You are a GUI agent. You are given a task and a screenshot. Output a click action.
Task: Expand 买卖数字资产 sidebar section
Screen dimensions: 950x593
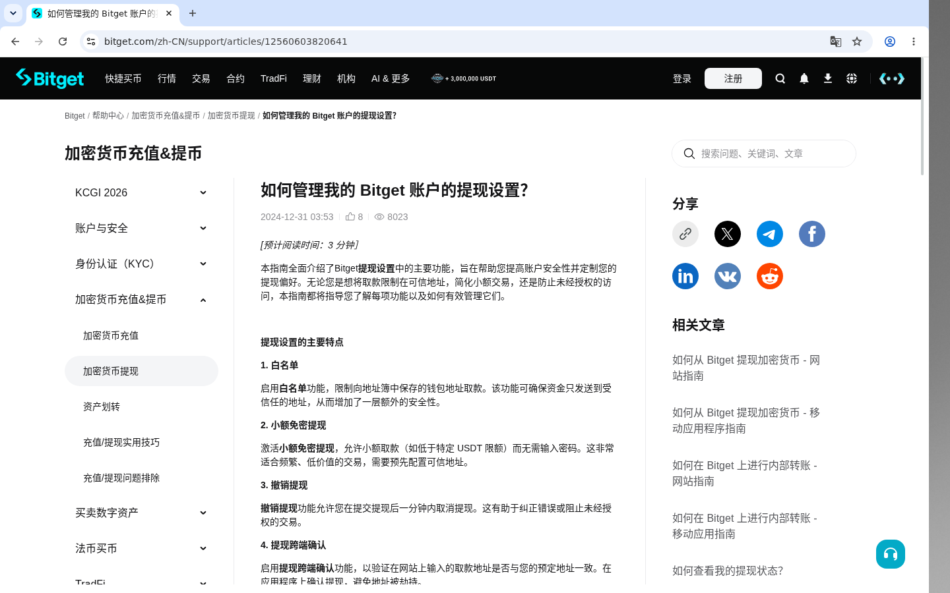[x=141, y=513]
